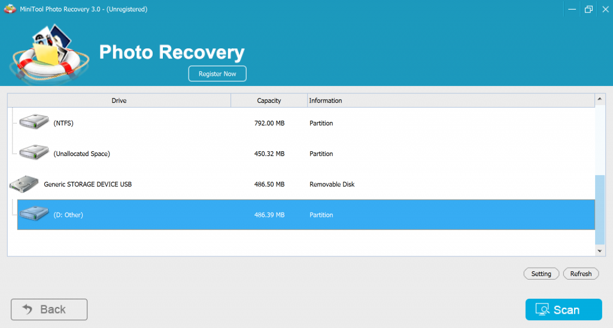The width and height of the screenshot is (613, 328).
Task: Click the Information column header
Action: (x=451, y=100)
